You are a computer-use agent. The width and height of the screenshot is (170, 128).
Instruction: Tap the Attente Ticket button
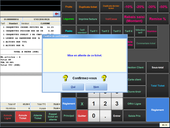coord(38,117)
